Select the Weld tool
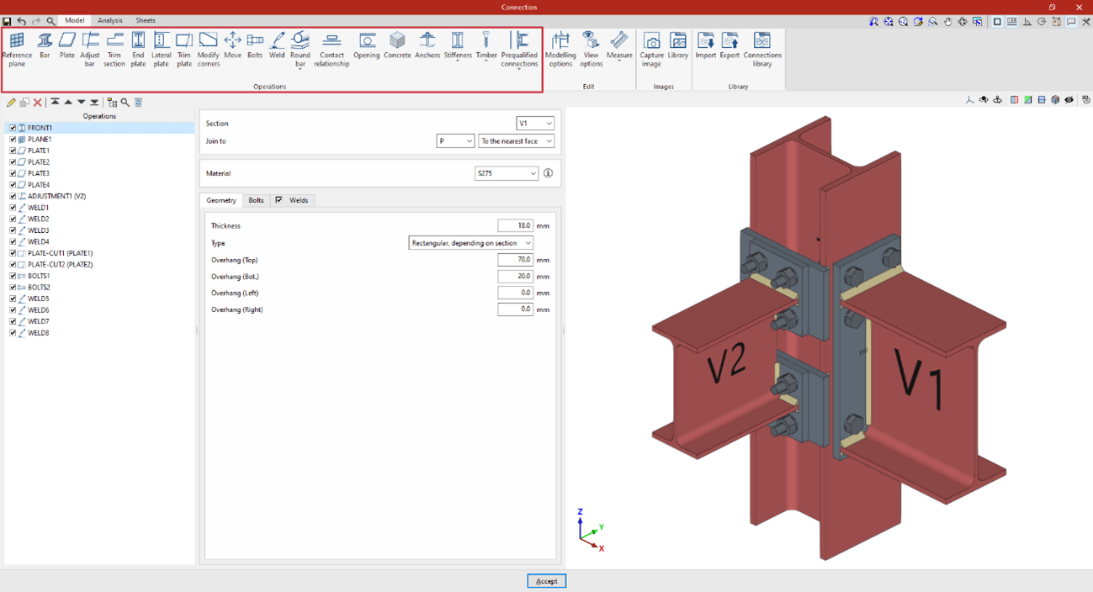 point(277,46)
